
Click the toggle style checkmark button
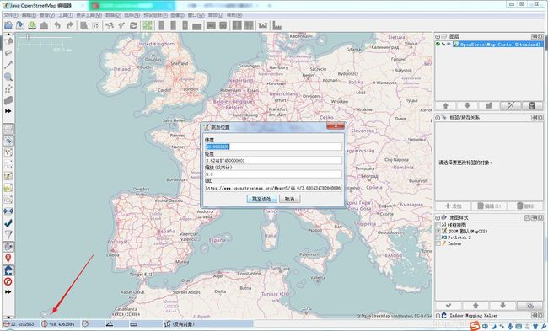click(x=449, y=306)
